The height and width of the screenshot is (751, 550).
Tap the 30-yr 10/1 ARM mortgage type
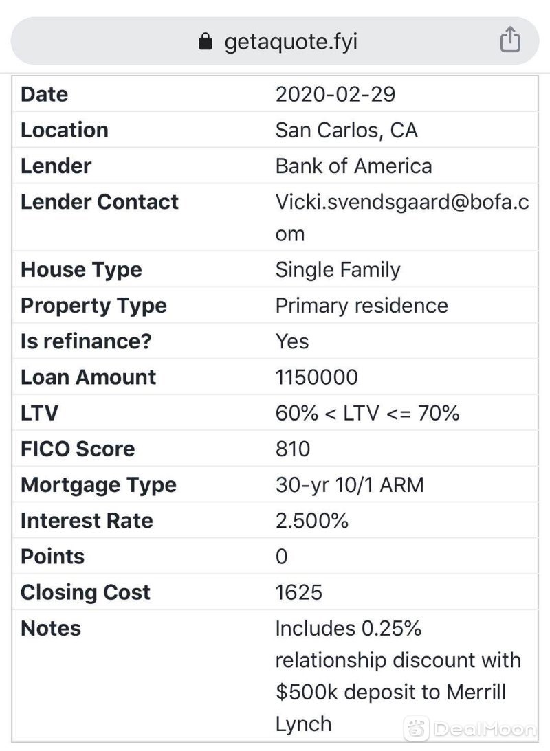click(350, 484)
